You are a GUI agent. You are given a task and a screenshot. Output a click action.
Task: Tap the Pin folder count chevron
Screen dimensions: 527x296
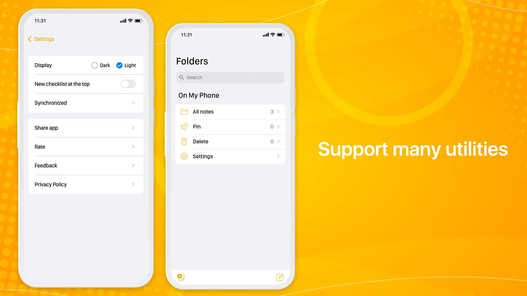pos(279,127)
